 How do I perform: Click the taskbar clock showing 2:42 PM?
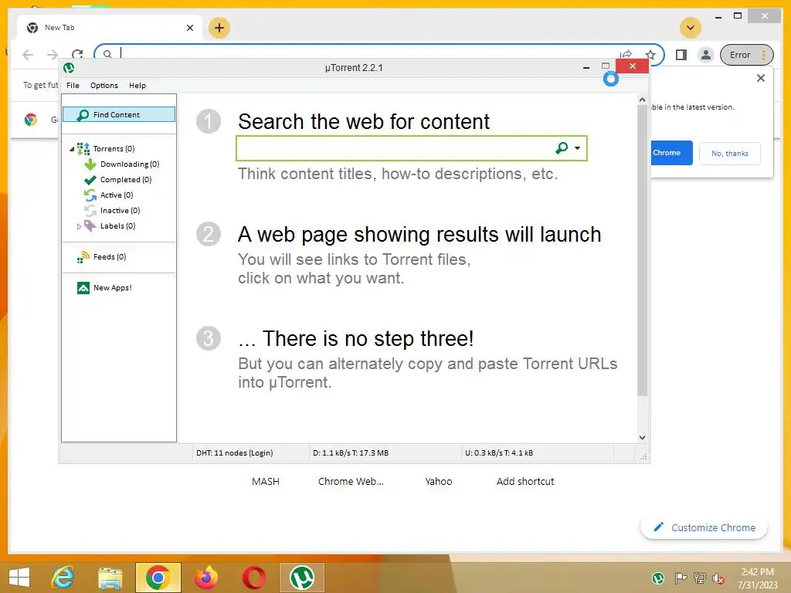[x=757, y=578]
